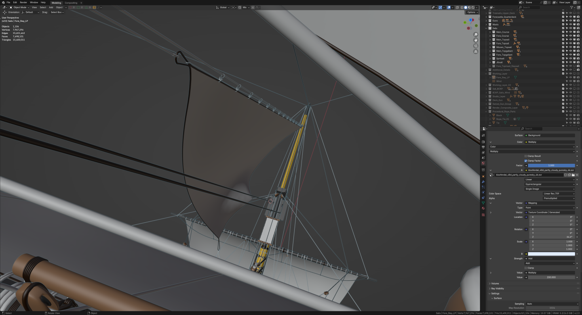Switch to the Modeling workspace tab
The height and width of the screenshot is (315, 582).
point(56,2)
